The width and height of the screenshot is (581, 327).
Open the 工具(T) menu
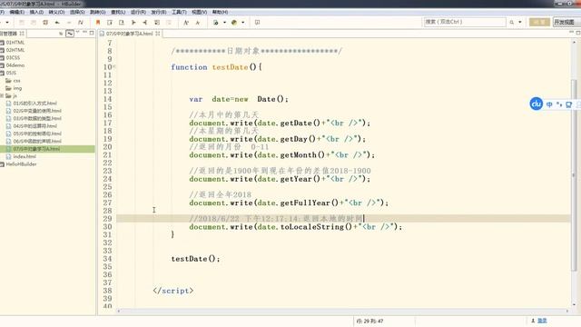179,12
